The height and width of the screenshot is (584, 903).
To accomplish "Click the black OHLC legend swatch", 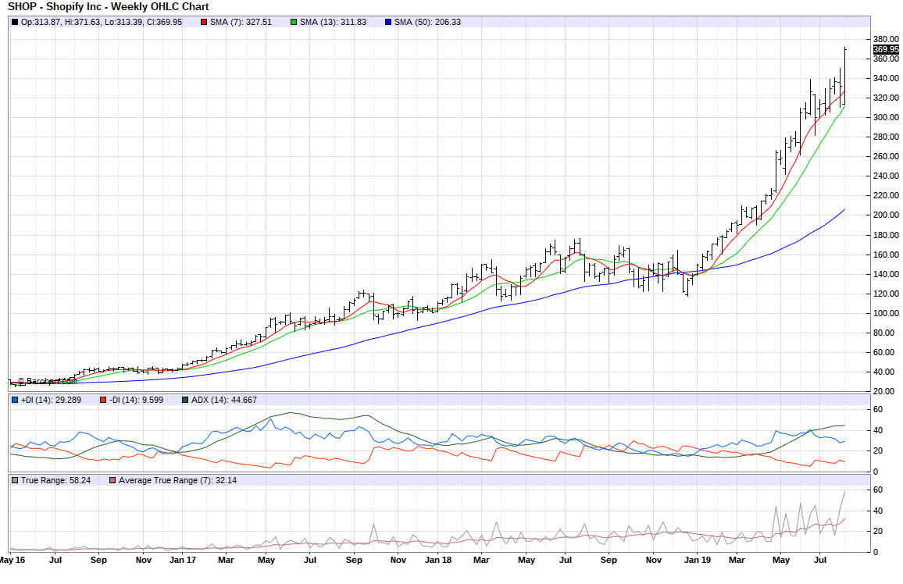I will pyautogui.click(x=15, y=23).
